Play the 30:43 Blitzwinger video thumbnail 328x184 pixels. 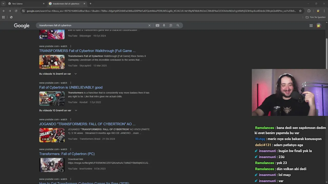[52, 34]
